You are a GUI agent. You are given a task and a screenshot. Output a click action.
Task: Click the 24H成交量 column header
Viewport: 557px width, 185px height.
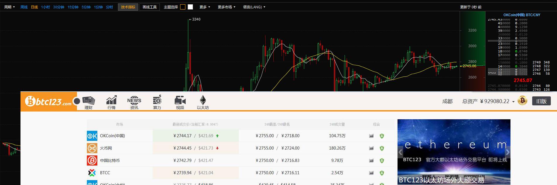[x=337, y=124]
